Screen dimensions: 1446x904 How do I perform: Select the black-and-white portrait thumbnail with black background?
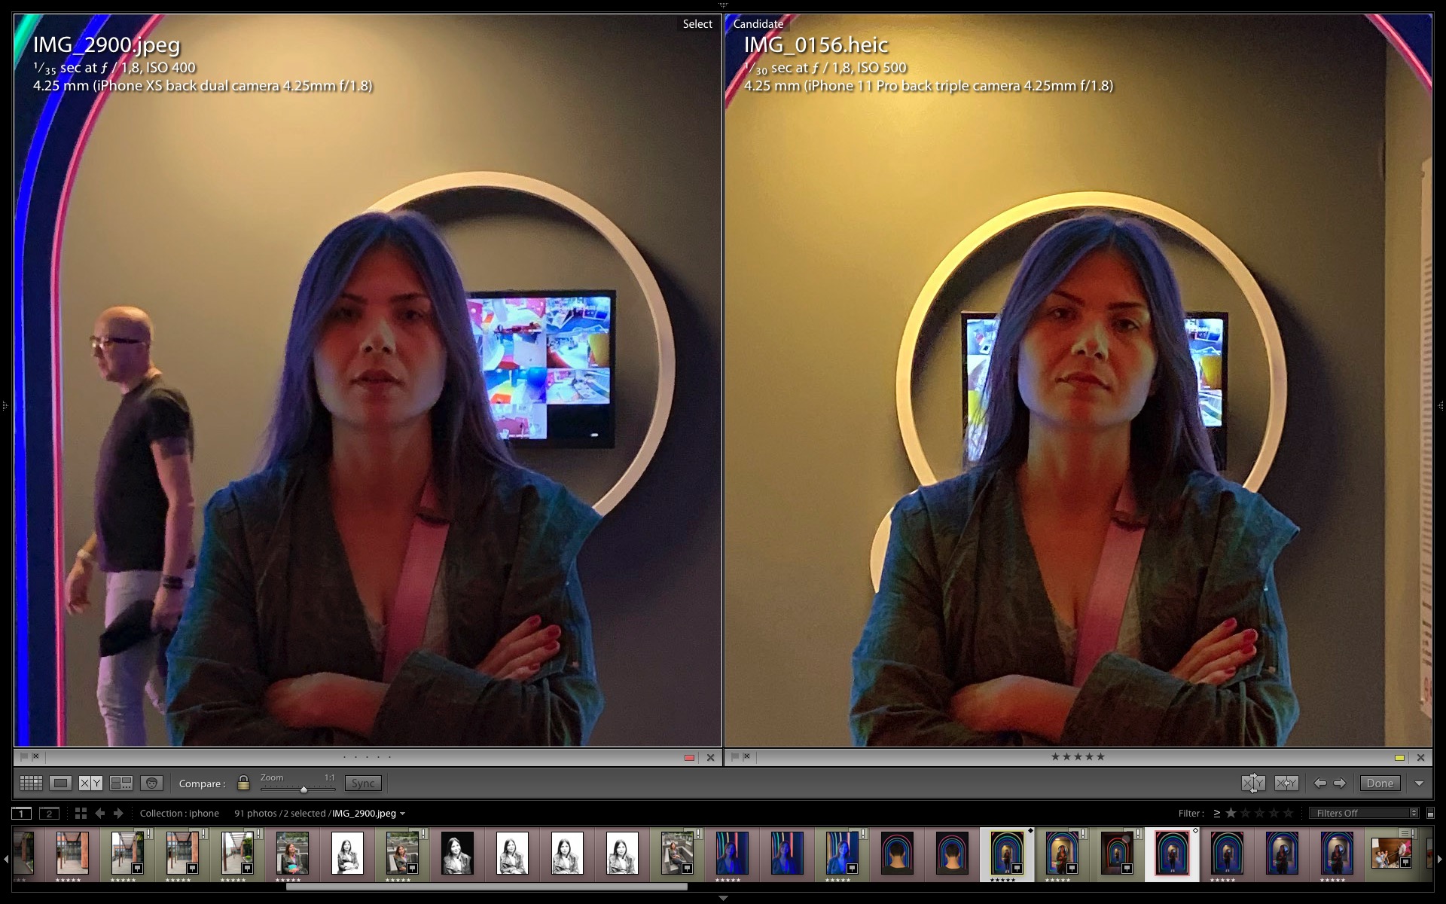[457, 853]
